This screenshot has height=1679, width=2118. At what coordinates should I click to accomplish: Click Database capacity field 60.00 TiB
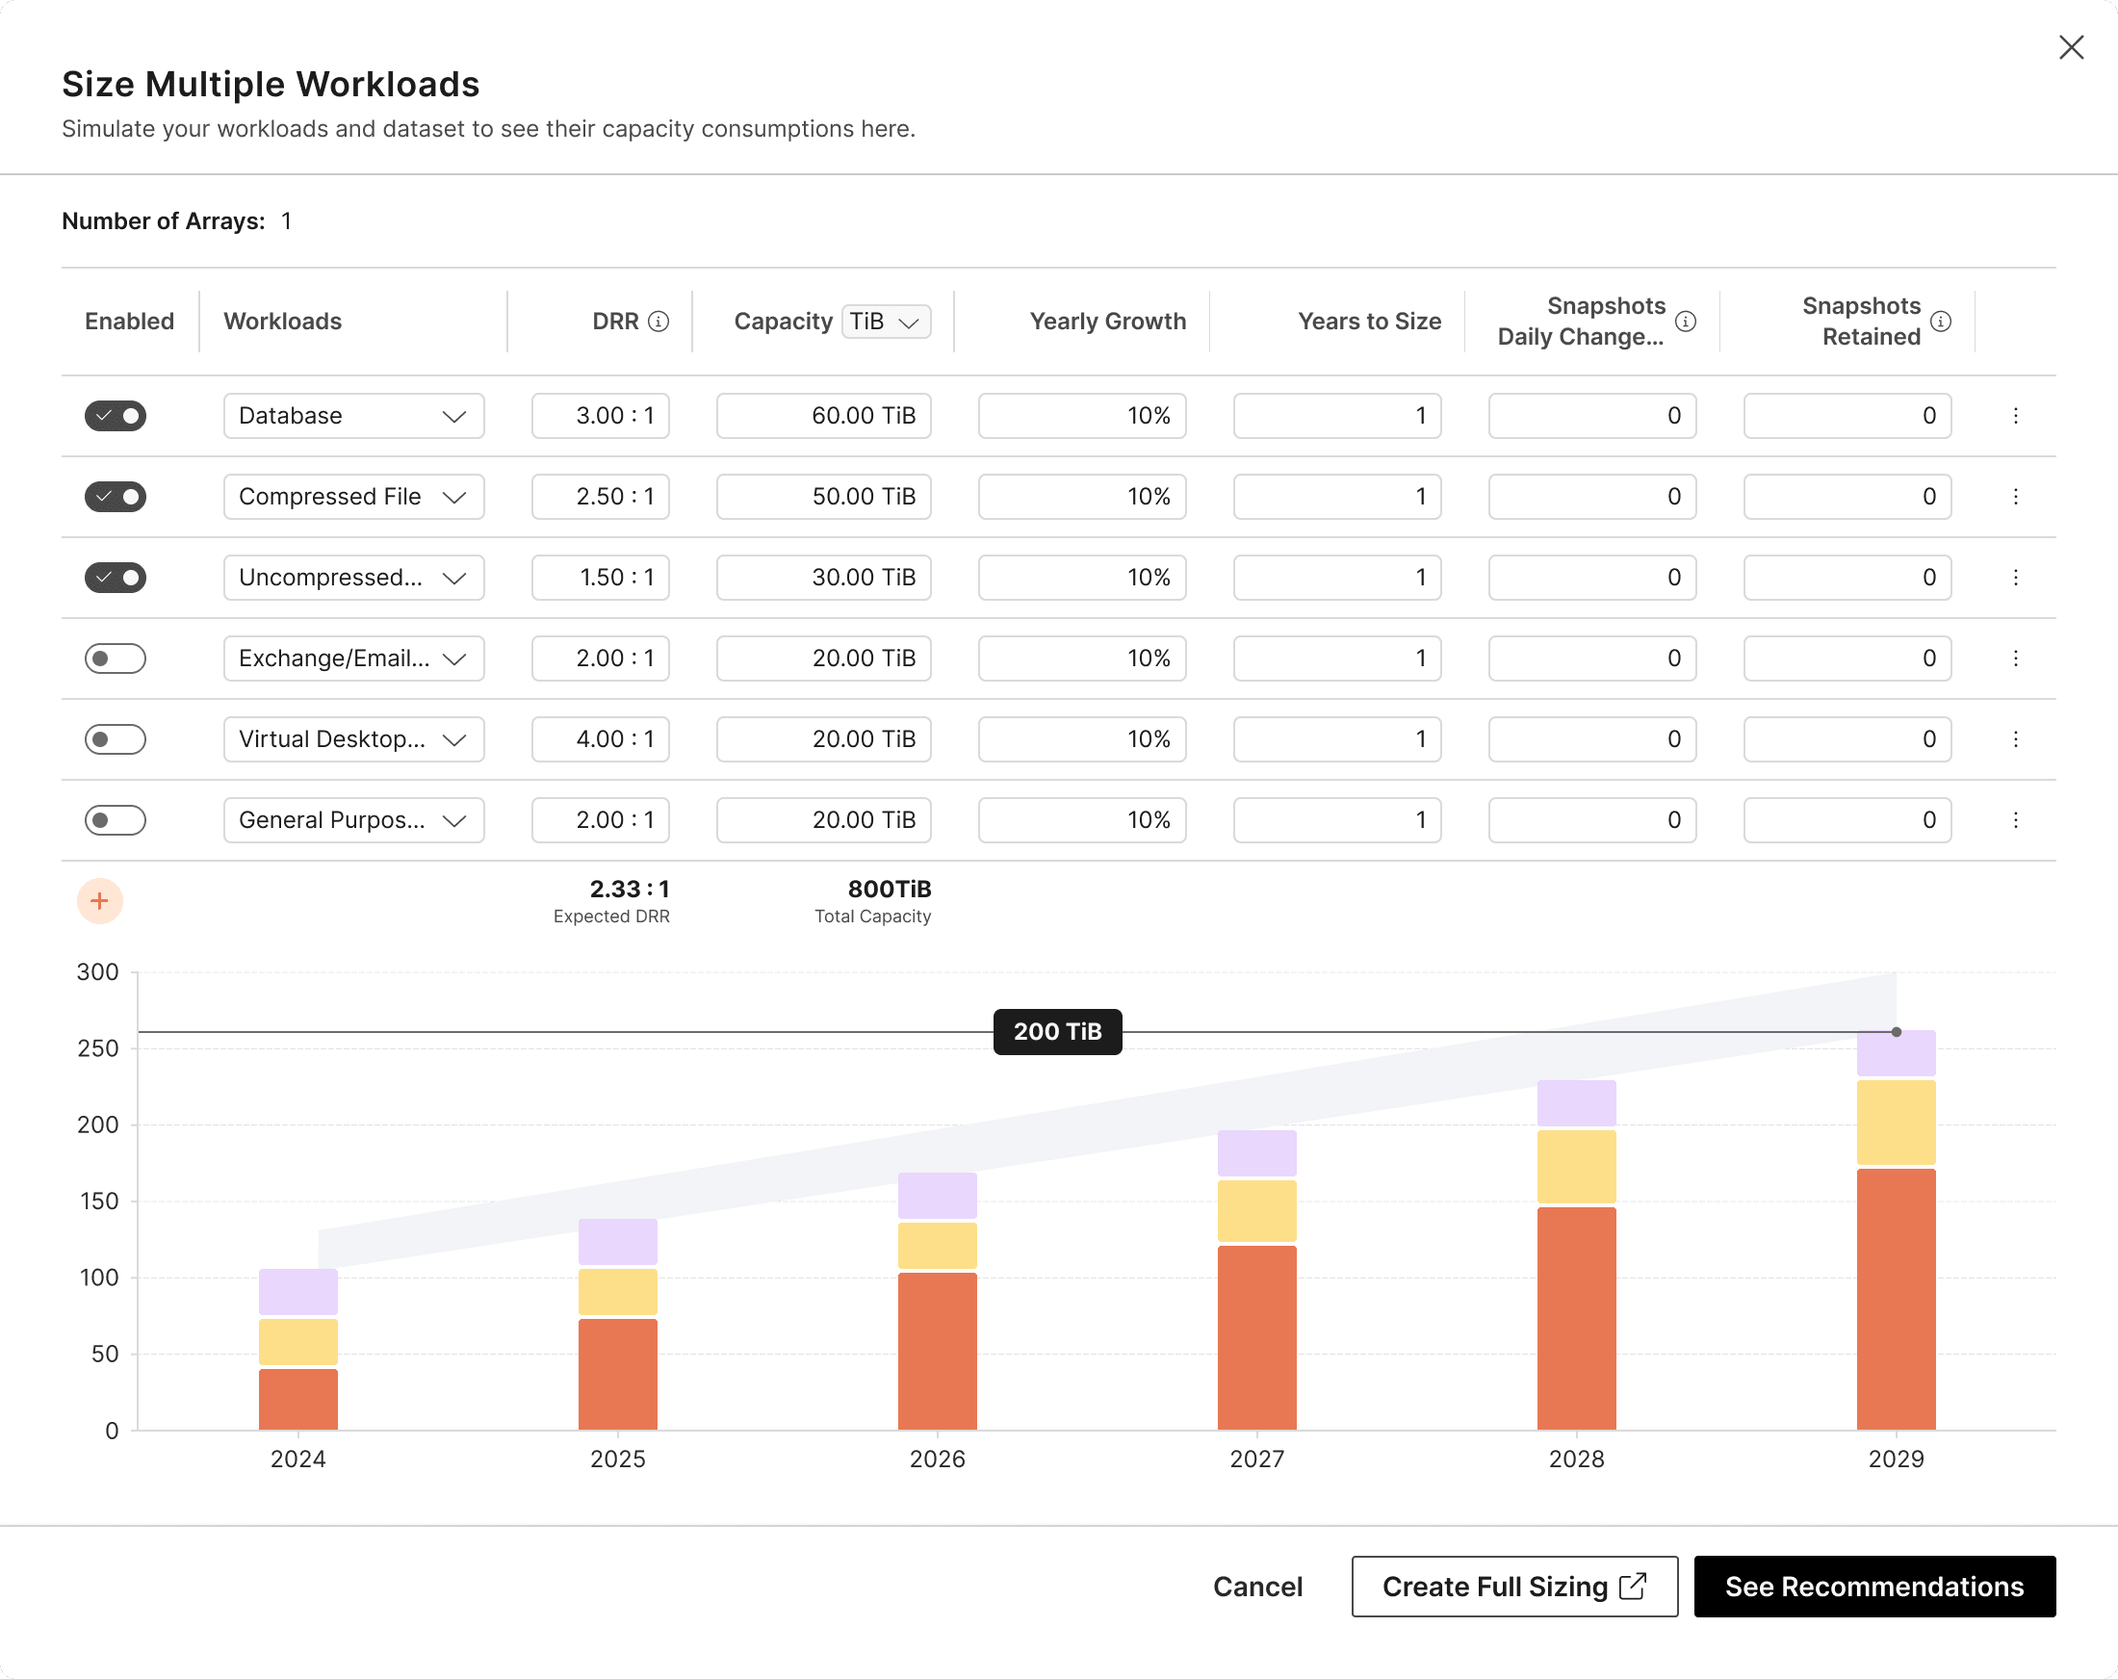(823, 416)
